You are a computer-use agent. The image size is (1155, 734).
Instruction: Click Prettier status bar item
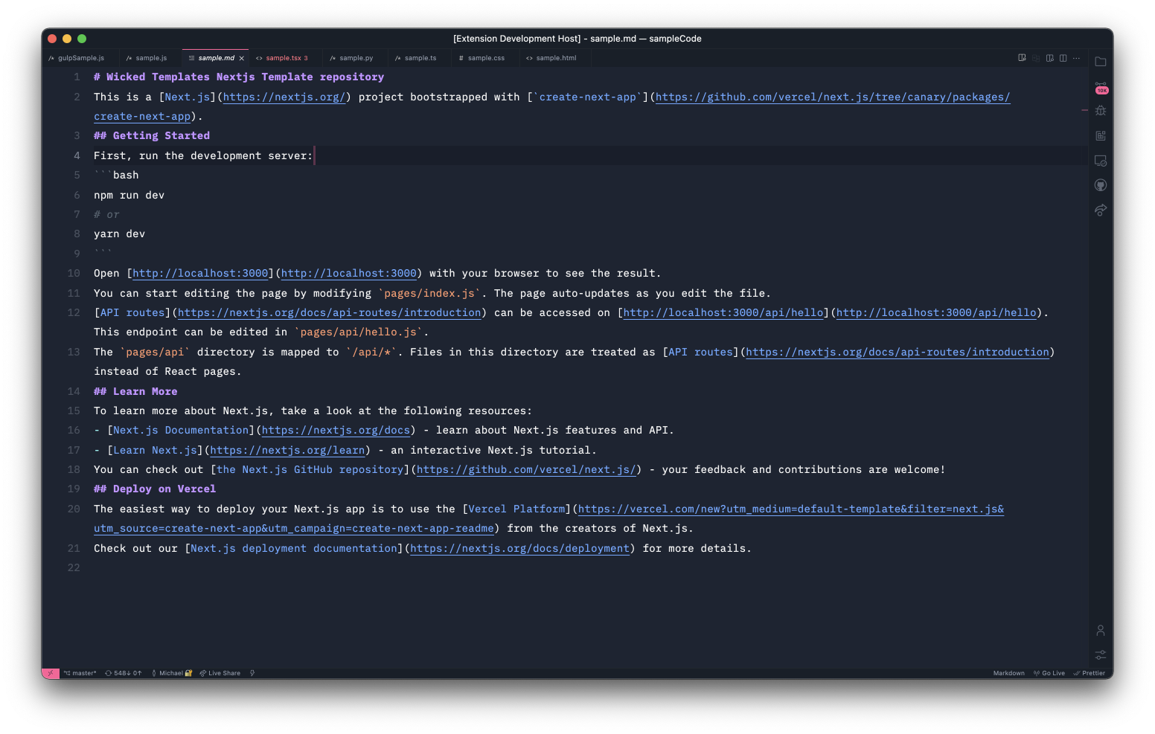tap(1090, 673)
